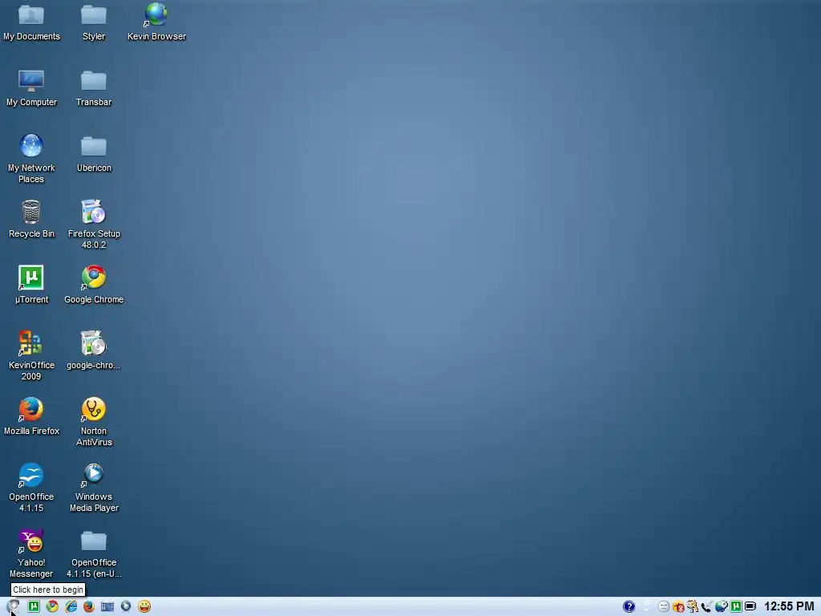Select KevinOffice 2009 shortcut
The height and width of the screenshot is (616, 821).
tap(31, 343)
